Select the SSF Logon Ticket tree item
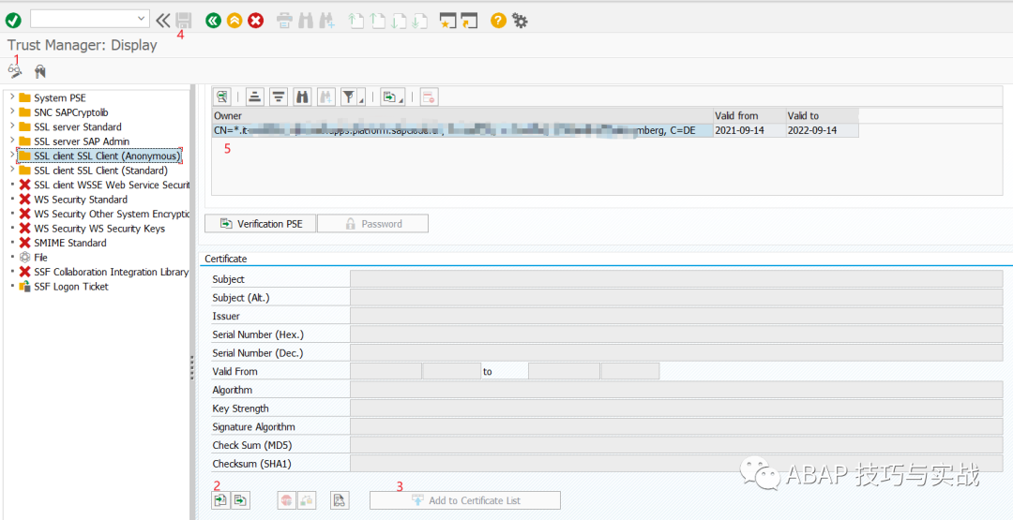The height and width of the screenshot is (520, 1013). 70,287
